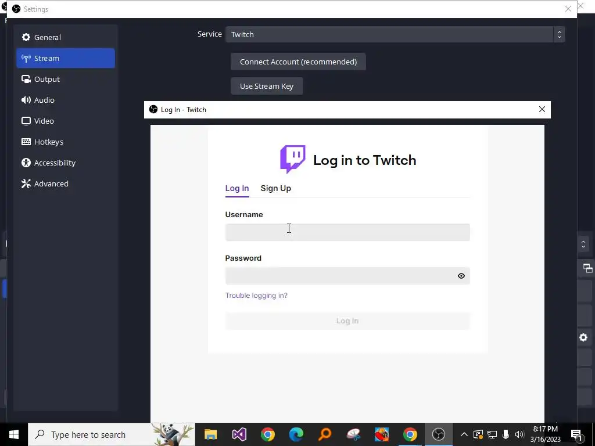The width and height of the screenshot is (595, 446).
Task: Click the purple Log In submit button
Action: point(347,321)
